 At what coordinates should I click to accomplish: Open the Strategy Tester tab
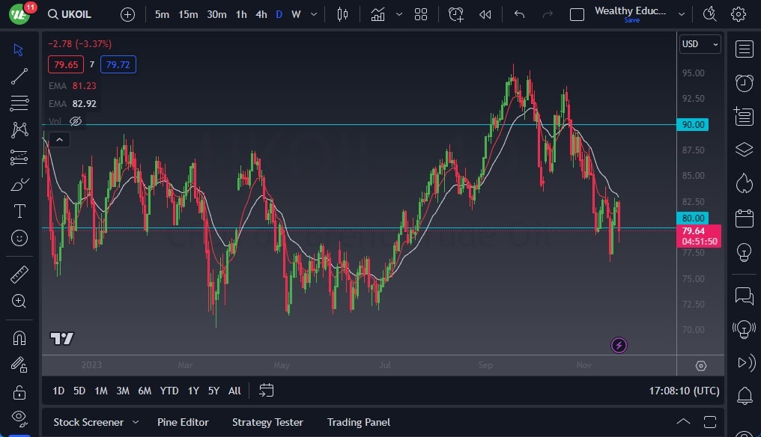point(267,421)
